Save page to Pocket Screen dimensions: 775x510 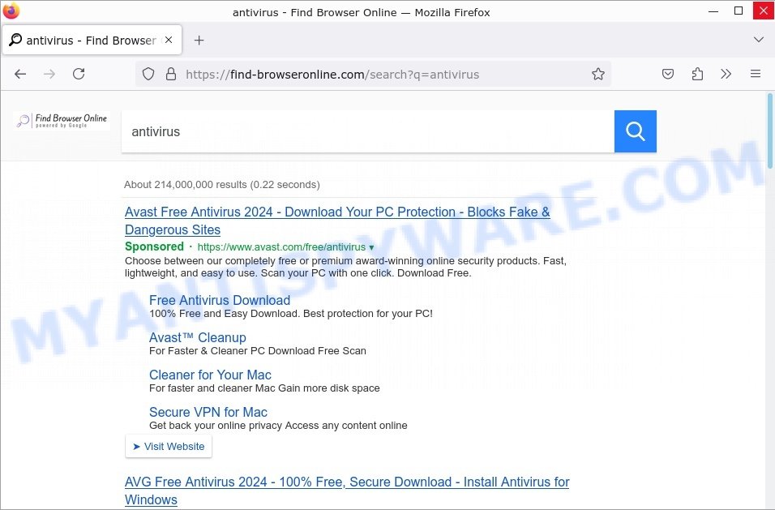668,74
